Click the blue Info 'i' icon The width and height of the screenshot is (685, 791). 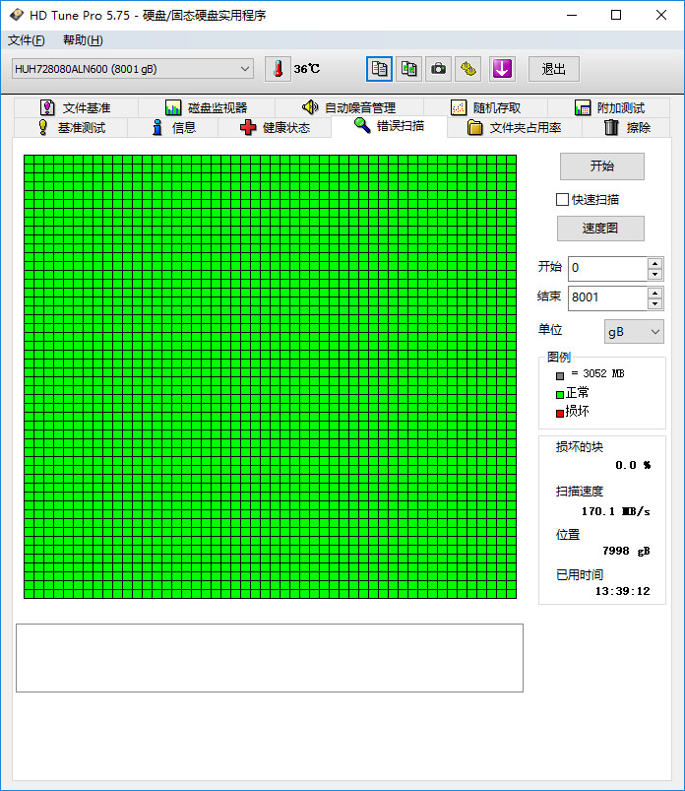(x=157, y=127)
